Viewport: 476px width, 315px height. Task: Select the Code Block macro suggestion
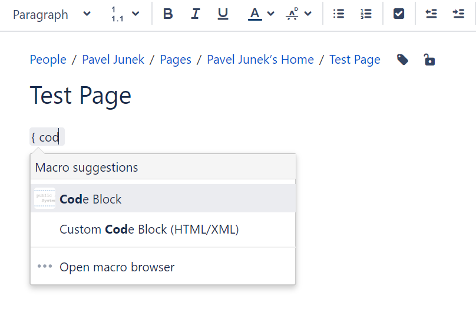pos(163,198)
